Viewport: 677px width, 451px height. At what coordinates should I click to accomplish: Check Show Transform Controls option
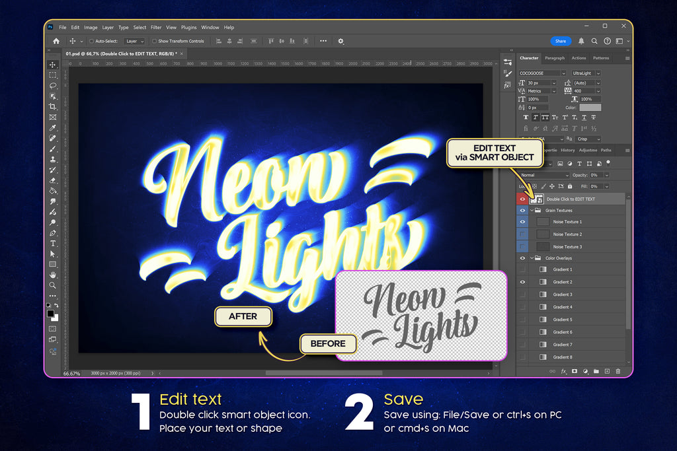coord(154,41)
